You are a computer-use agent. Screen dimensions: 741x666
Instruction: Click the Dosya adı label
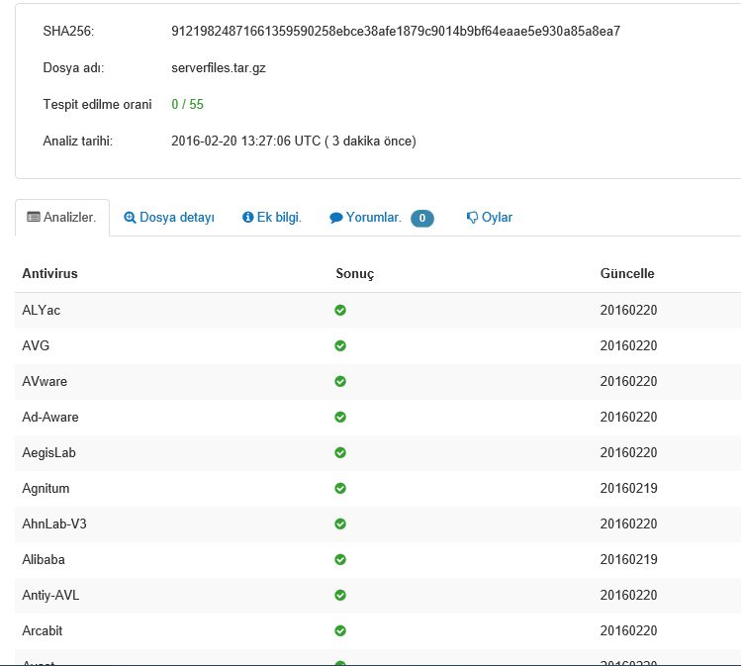point(73,68)
